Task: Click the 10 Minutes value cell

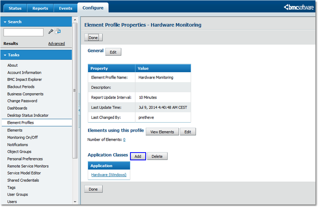Action: click(x=163, y=97)
